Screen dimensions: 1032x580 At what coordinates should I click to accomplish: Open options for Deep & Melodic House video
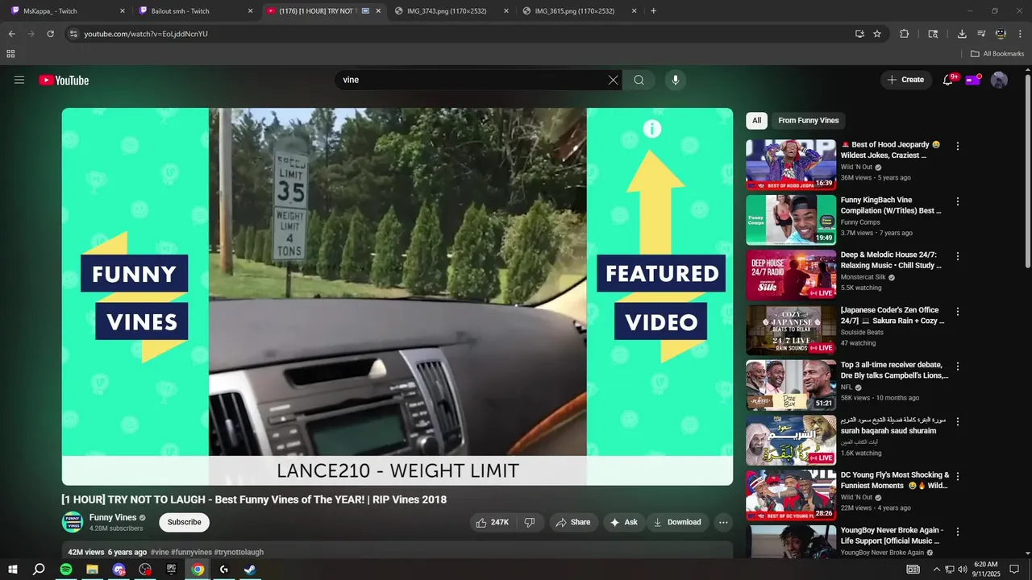(958, 256)
